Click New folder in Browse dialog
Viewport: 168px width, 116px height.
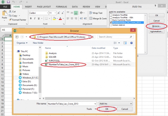38,43
